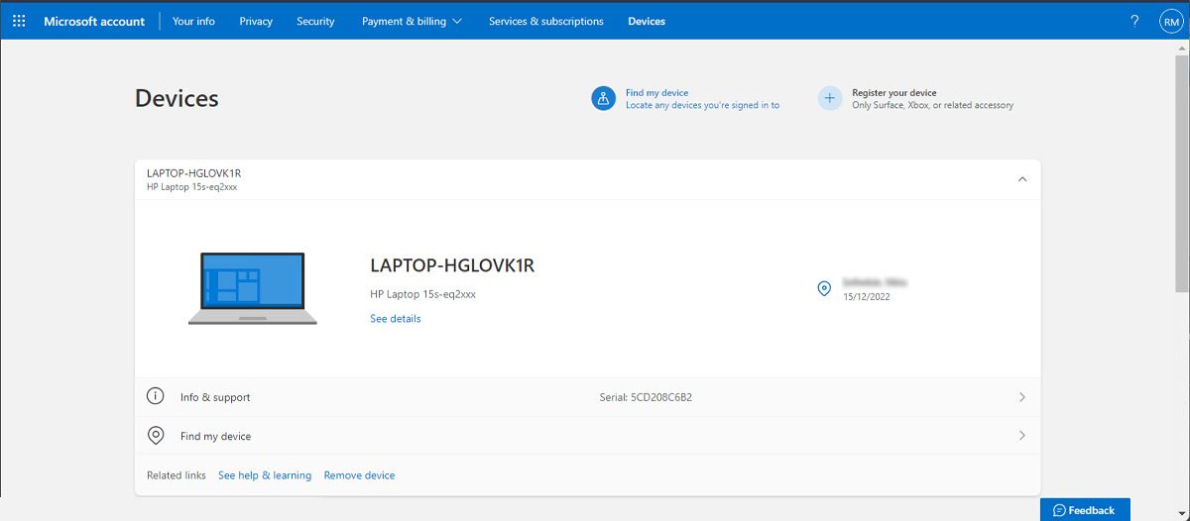
Task: Collapse the LAPTOP-HGLOVK1R device card
Action: (1022, 179)
